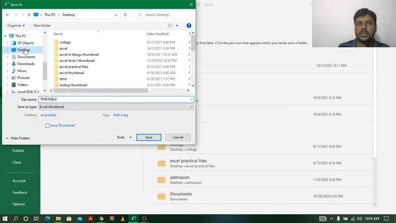Open Windows Start menu

(x=5, y=219)
